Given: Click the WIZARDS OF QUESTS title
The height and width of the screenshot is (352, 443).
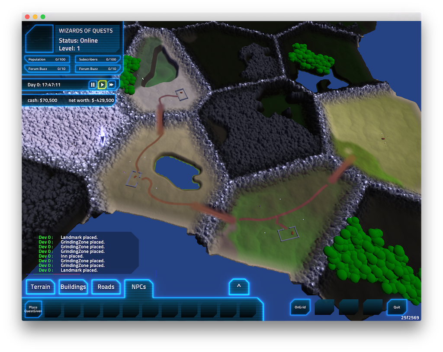Looking at the screenshot, I should pos(86,31).
